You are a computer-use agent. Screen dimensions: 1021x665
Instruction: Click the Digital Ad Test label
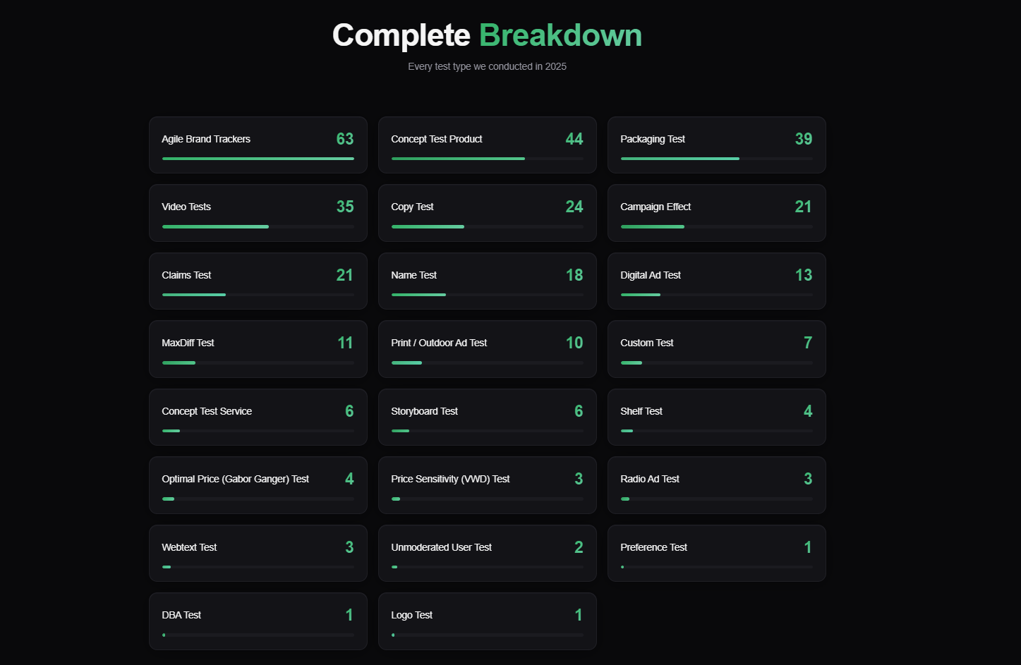[x=651, y=275]
